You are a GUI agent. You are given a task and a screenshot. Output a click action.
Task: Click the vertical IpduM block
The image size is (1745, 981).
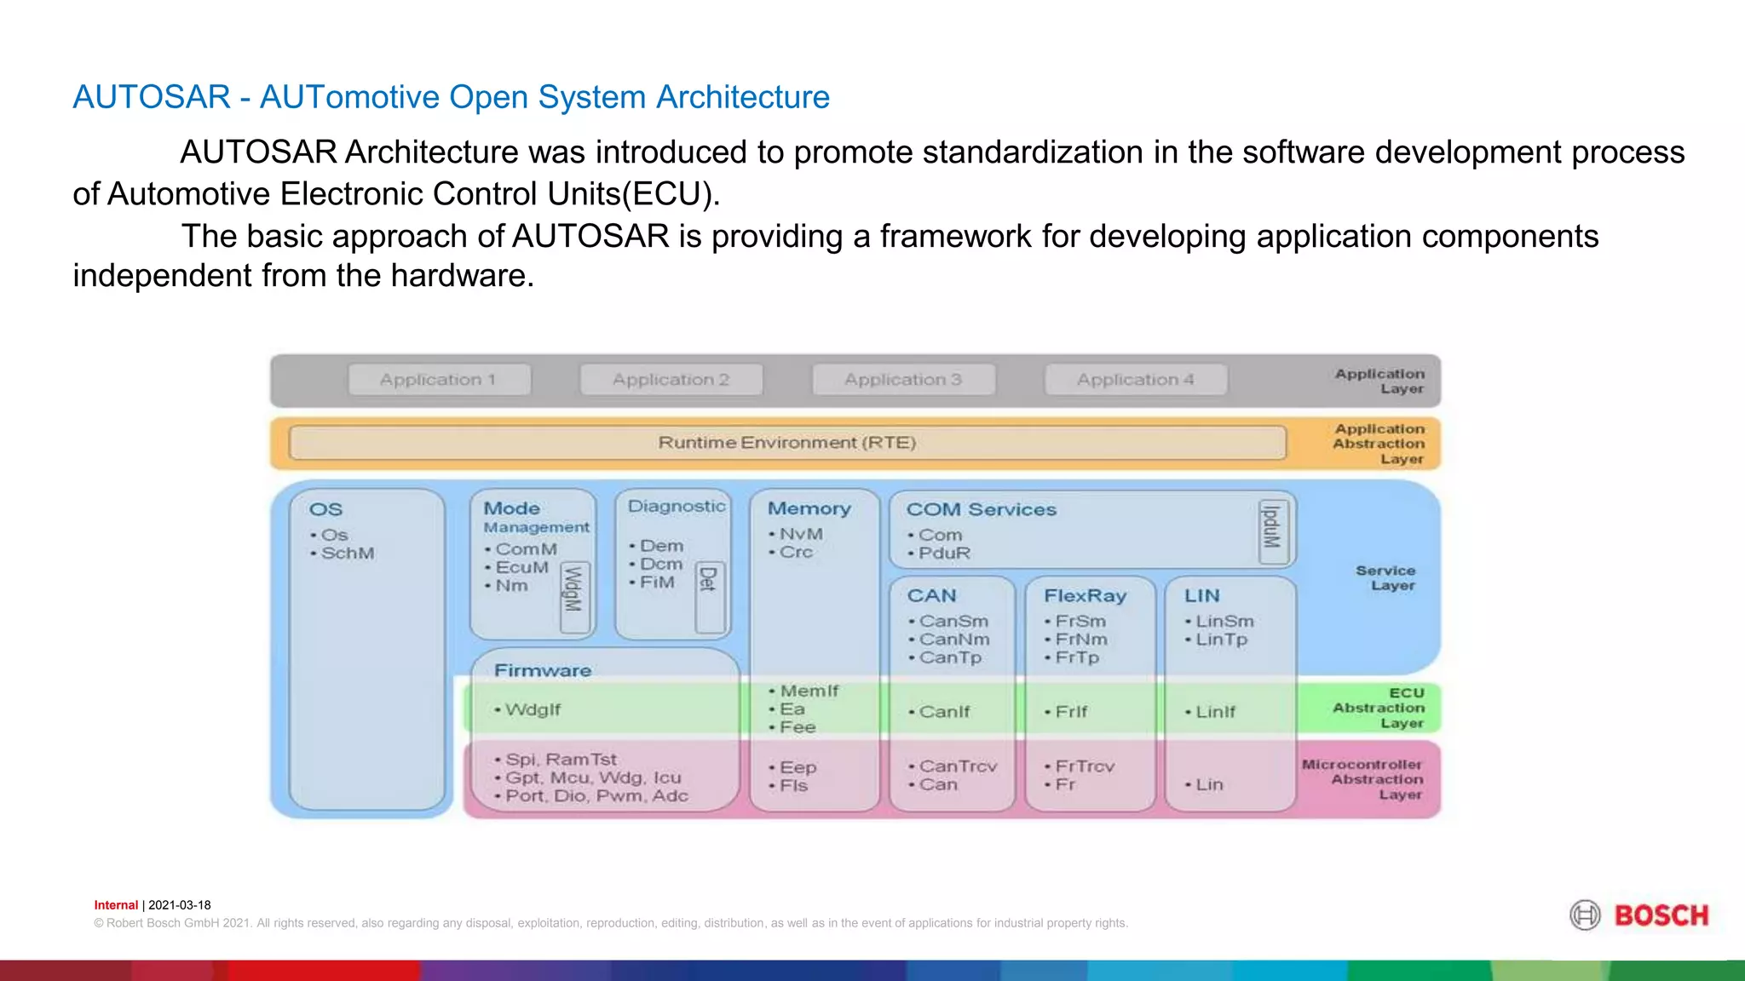coord(1273,531)
